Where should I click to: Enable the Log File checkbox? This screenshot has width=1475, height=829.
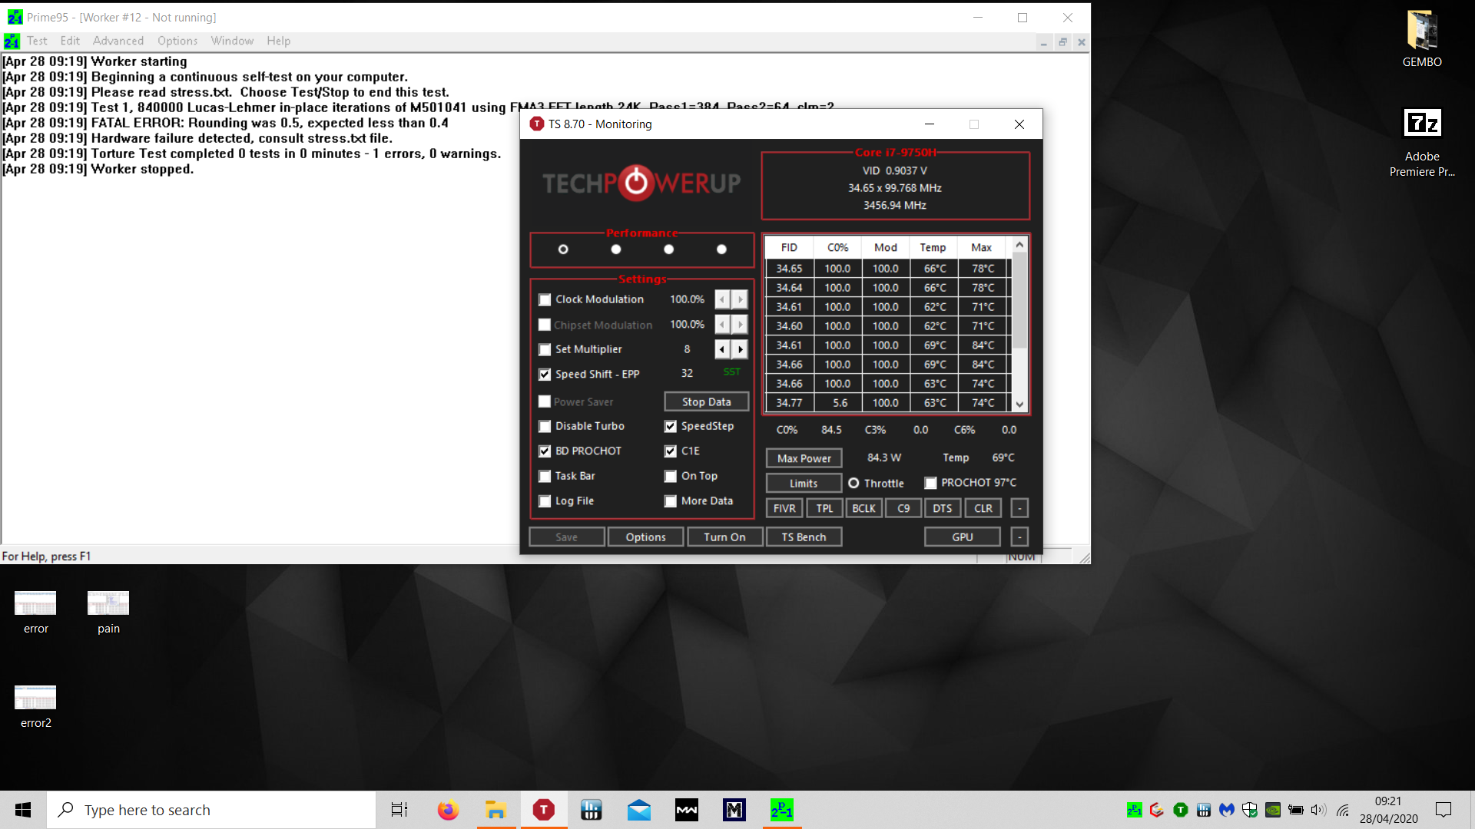(545, 501)
